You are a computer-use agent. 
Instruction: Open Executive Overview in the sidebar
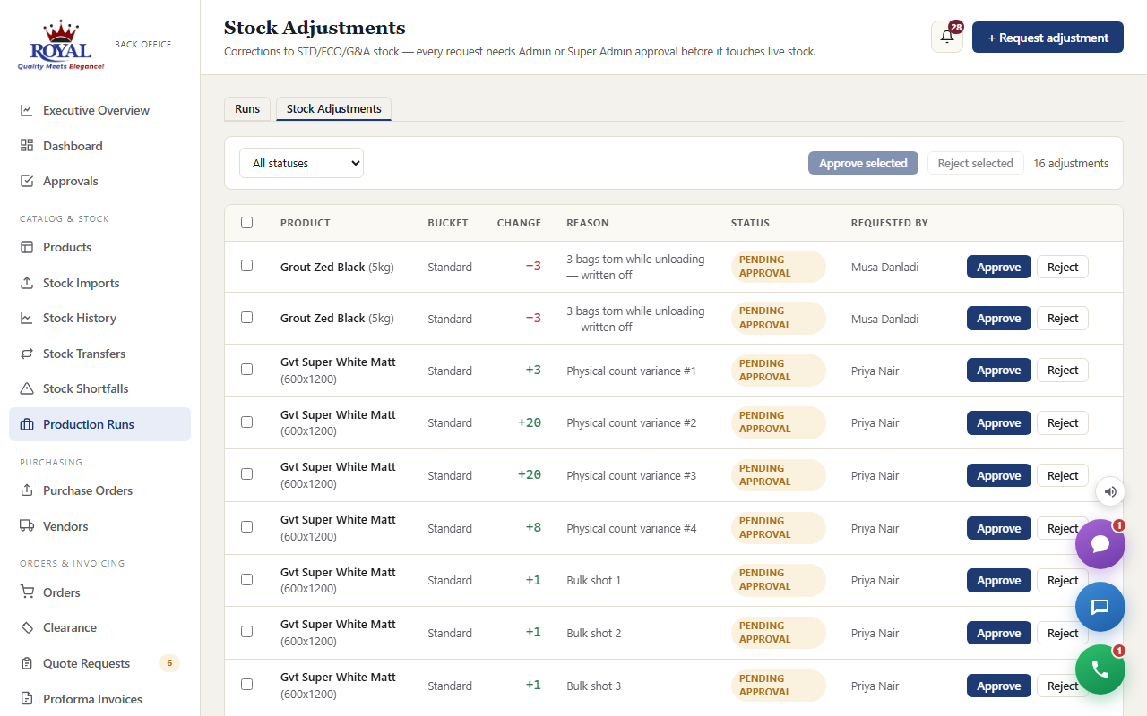(99, 110)
